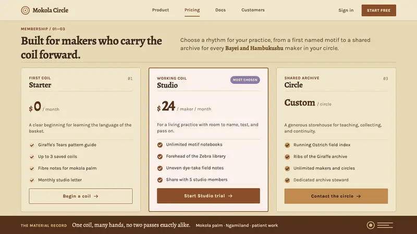417x234 pixels.
Task: Click the START FREE button
Action: (x=378, y=10)
